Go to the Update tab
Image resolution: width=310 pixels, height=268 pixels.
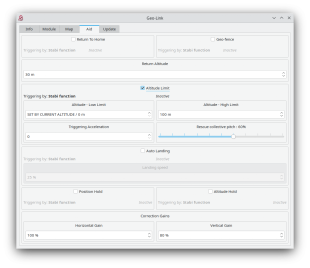[109, 29]
